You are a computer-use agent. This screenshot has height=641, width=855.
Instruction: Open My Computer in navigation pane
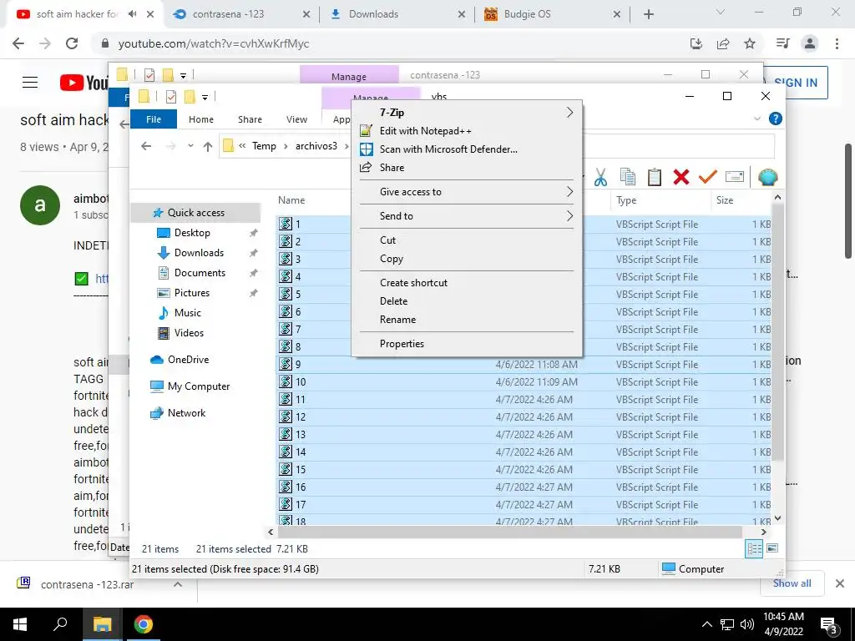point(199,386)
